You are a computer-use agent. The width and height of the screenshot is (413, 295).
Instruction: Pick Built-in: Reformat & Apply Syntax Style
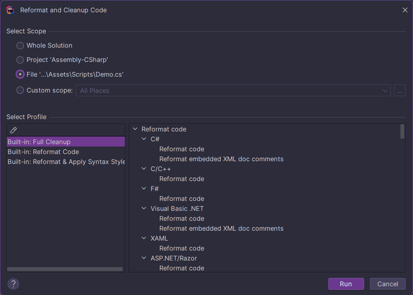66,162
